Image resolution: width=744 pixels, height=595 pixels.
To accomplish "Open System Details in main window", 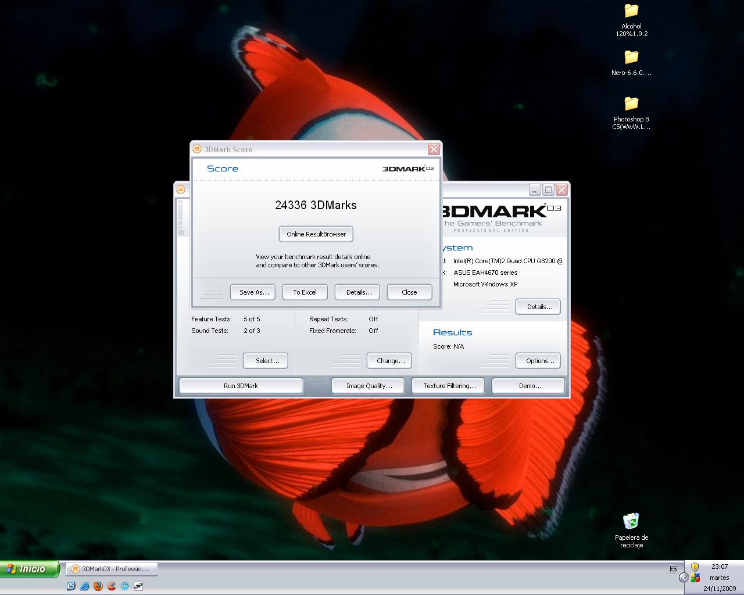I will point(538,307).
